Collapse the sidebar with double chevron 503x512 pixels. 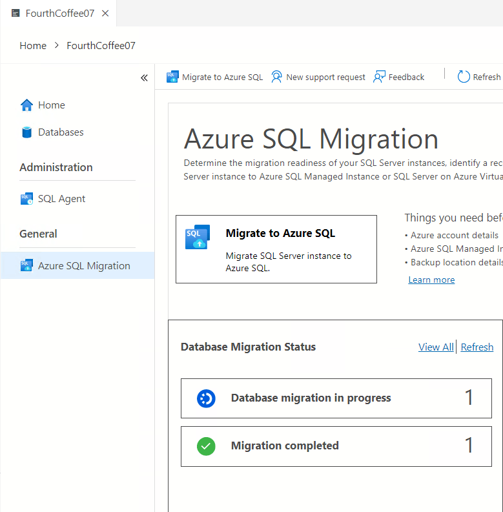coord(144,78)
